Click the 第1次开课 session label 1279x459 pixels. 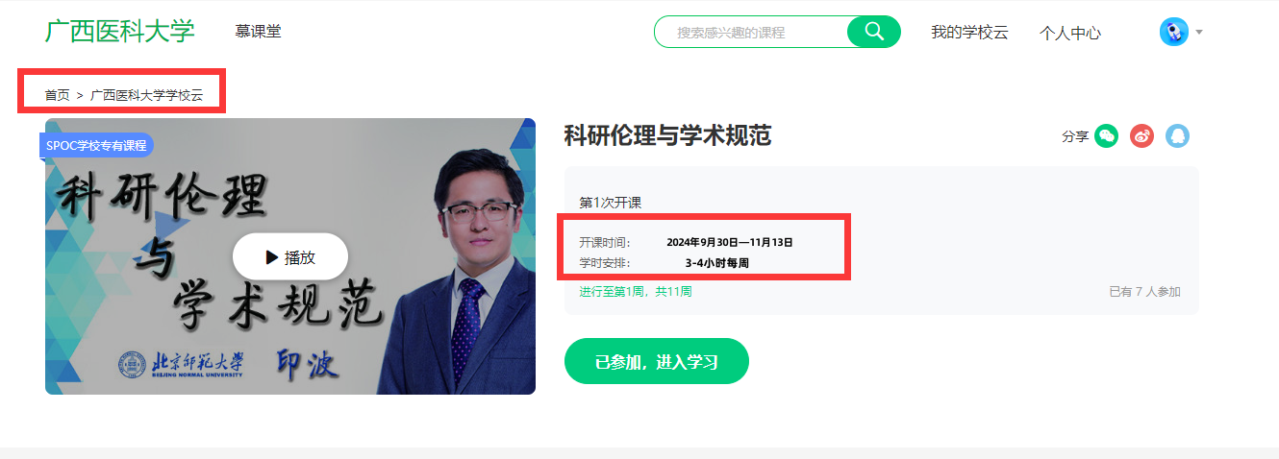611,203
